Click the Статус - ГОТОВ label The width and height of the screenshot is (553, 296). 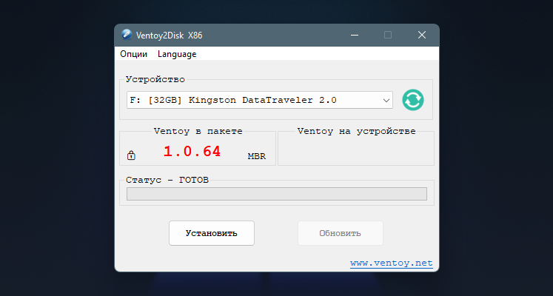pos(167,180)
